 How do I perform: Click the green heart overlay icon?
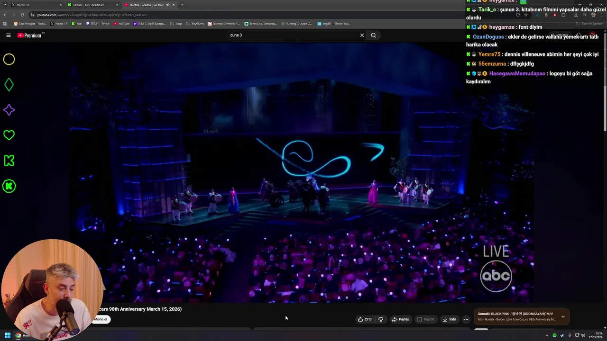[9, 135]
